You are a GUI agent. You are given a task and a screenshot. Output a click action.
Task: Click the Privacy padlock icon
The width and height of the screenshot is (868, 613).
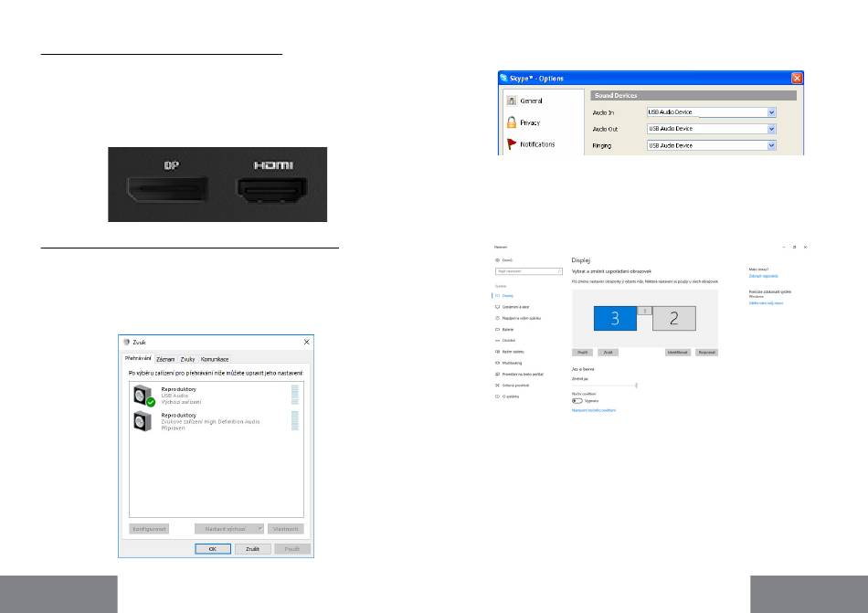[512, 122]
